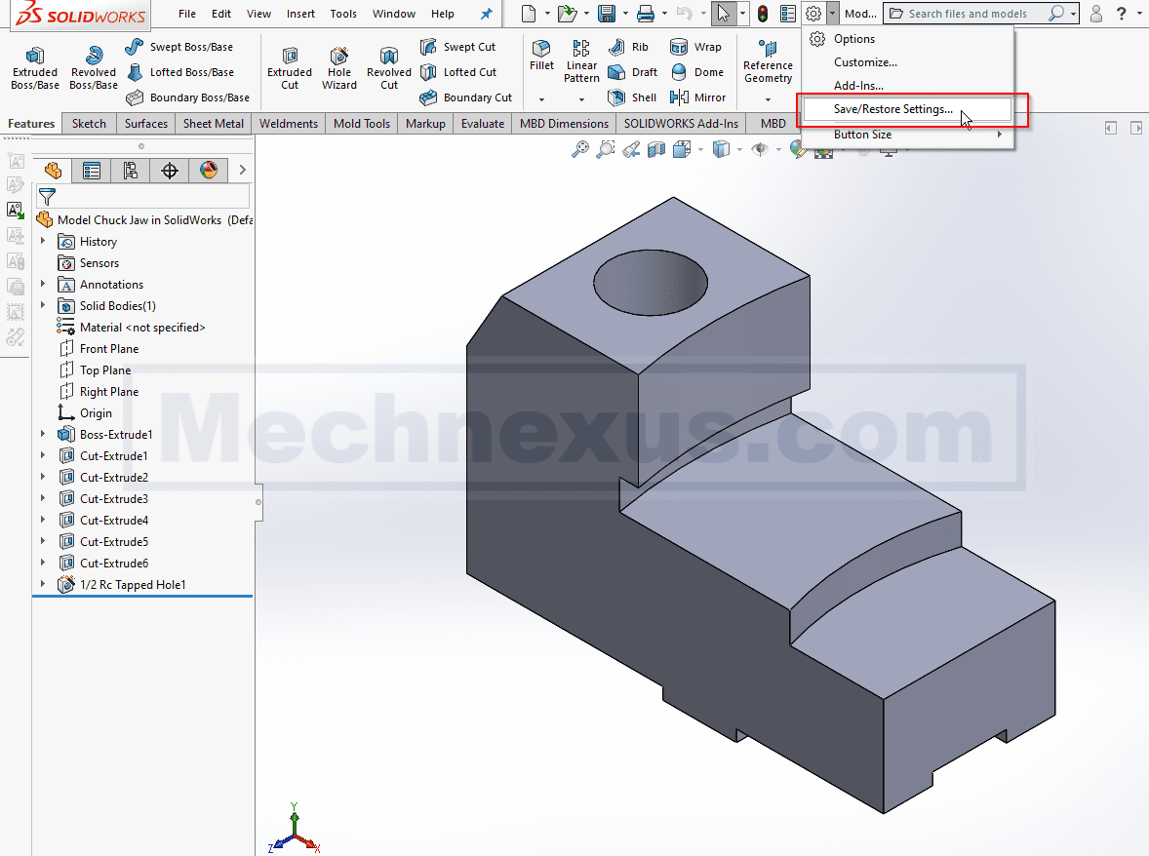Viewport: 1149px width, 856px height.
Task: Open the Reference Geometry dropdown arrow
Action: tap(768, 98)
